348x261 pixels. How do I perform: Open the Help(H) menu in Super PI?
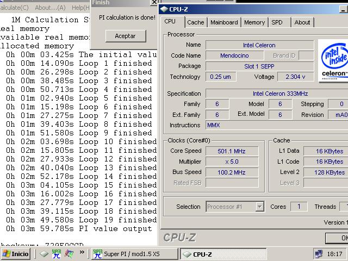coord(80,8)
